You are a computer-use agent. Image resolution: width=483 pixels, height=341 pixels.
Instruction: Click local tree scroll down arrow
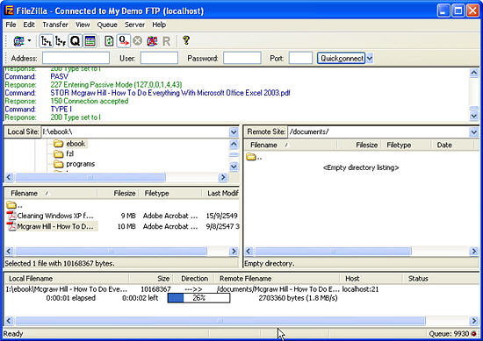coord(234,167)
